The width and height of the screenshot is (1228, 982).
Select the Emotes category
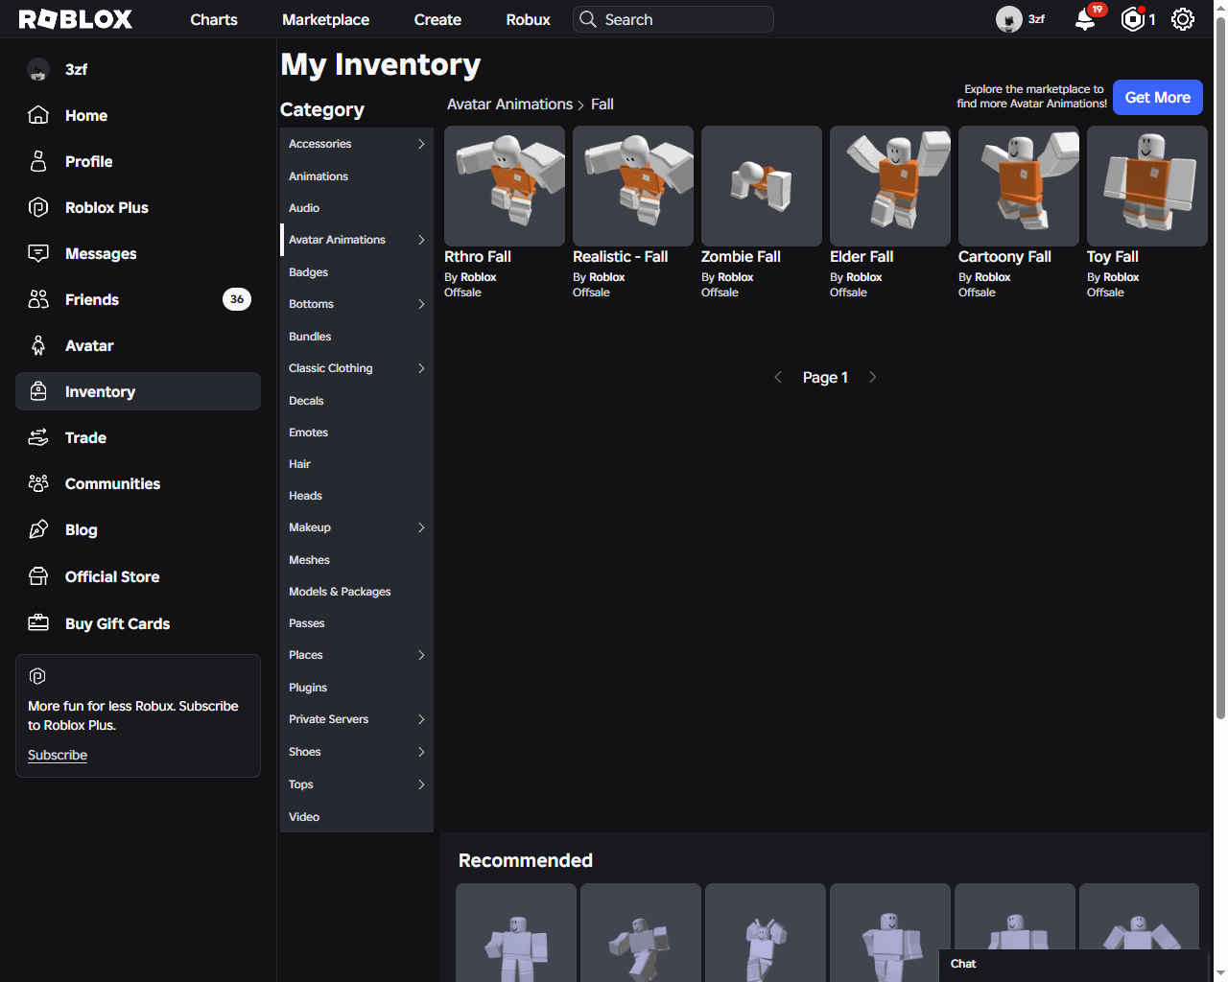(357, 433)
